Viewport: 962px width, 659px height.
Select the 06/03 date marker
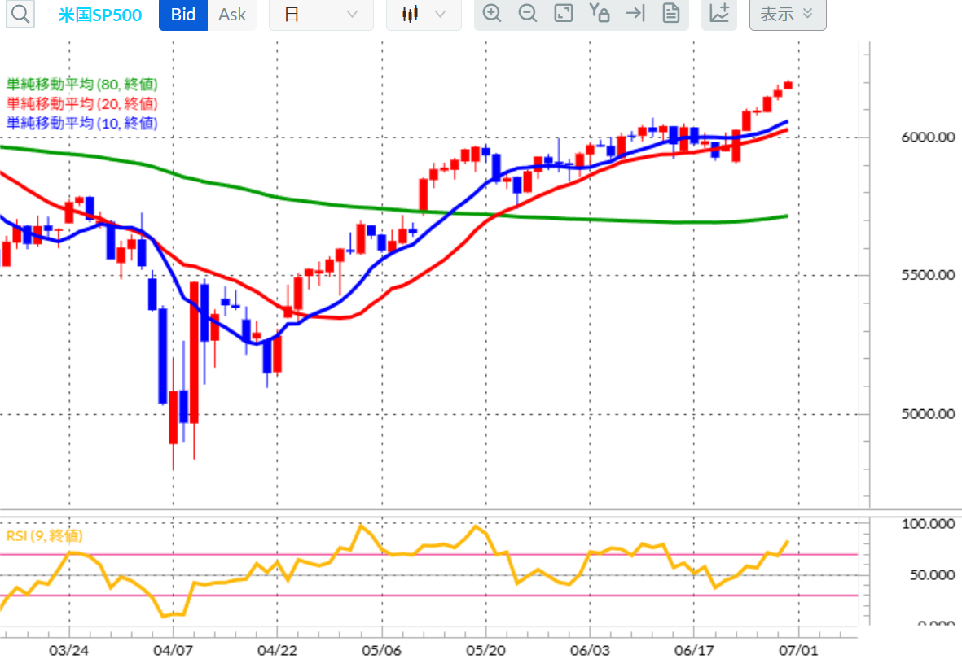(591, 650)
